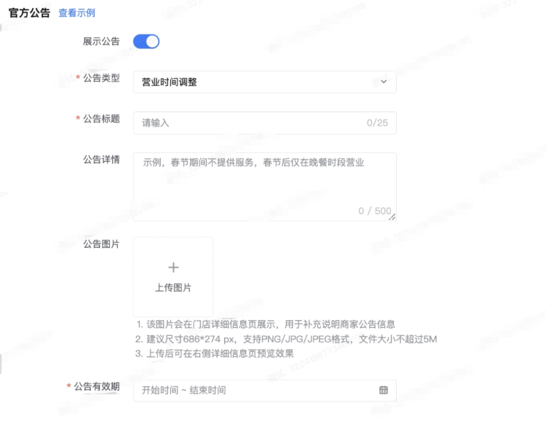Click the 上传图片 upload box
Screen dimensions: 546x422
pos(173,277)
